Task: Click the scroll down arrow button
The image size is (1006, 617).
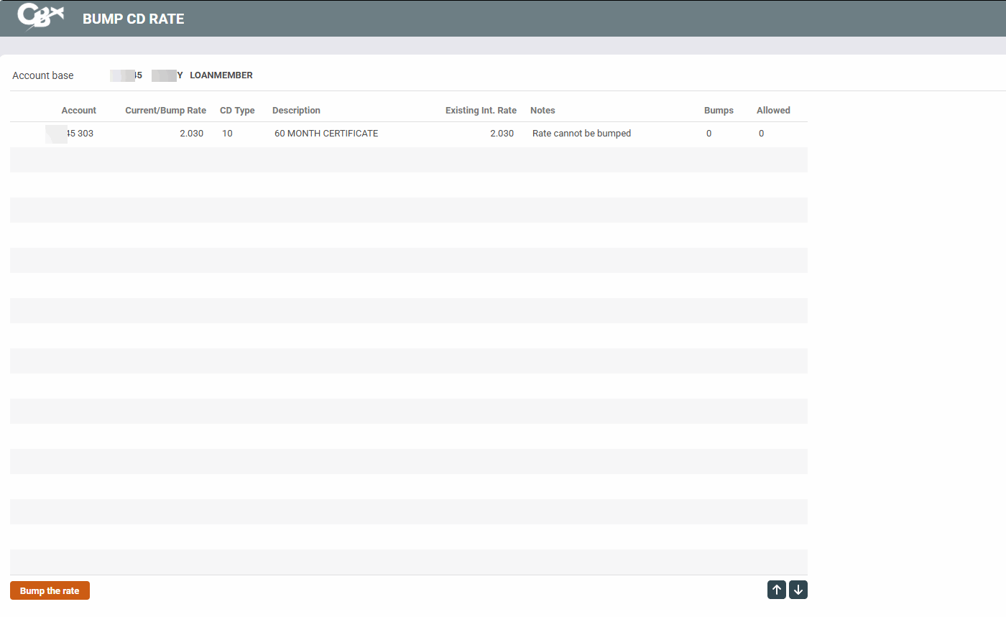Action: point(798,590)
